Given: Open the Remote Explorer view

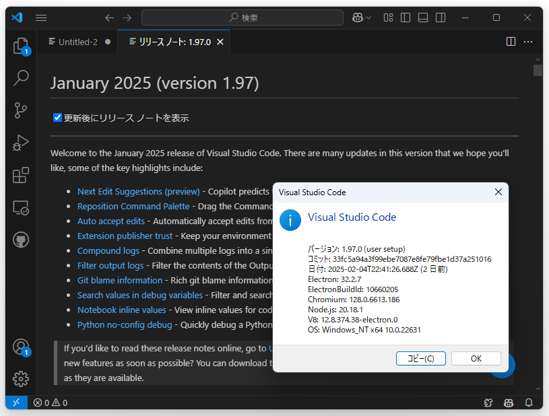Looking at the screenshot, I should click(20, 209).
